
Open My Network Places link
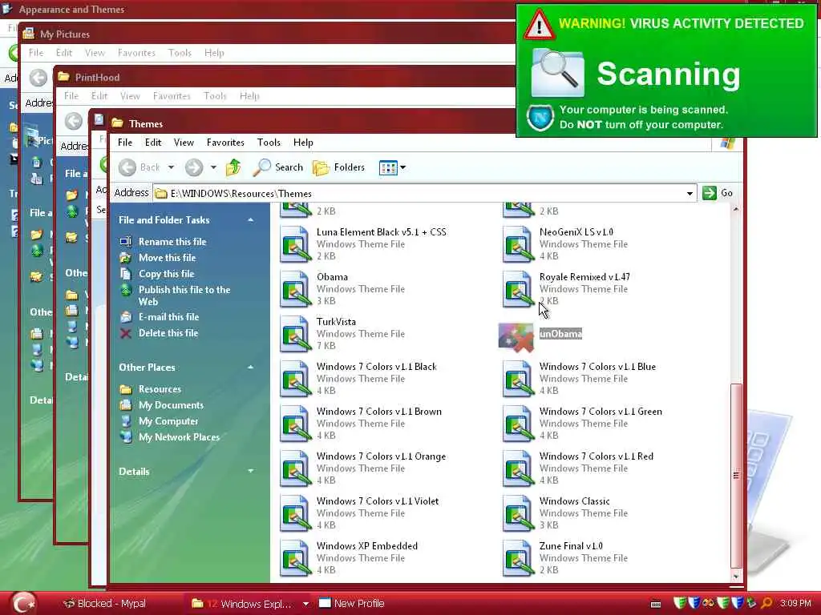click(x=179, y=437)
